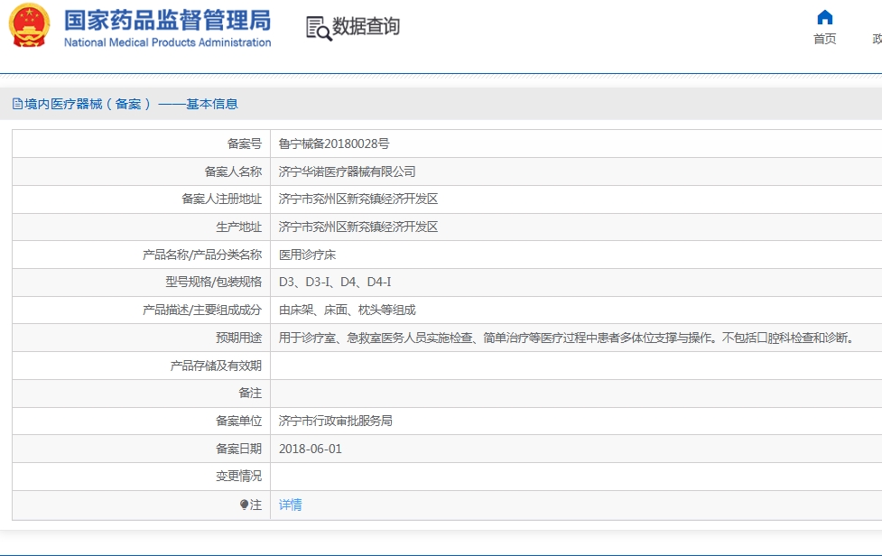This screenshot has width=882, height=556.
Task: Select the date 2018-06-01
Action: [311, 449]
